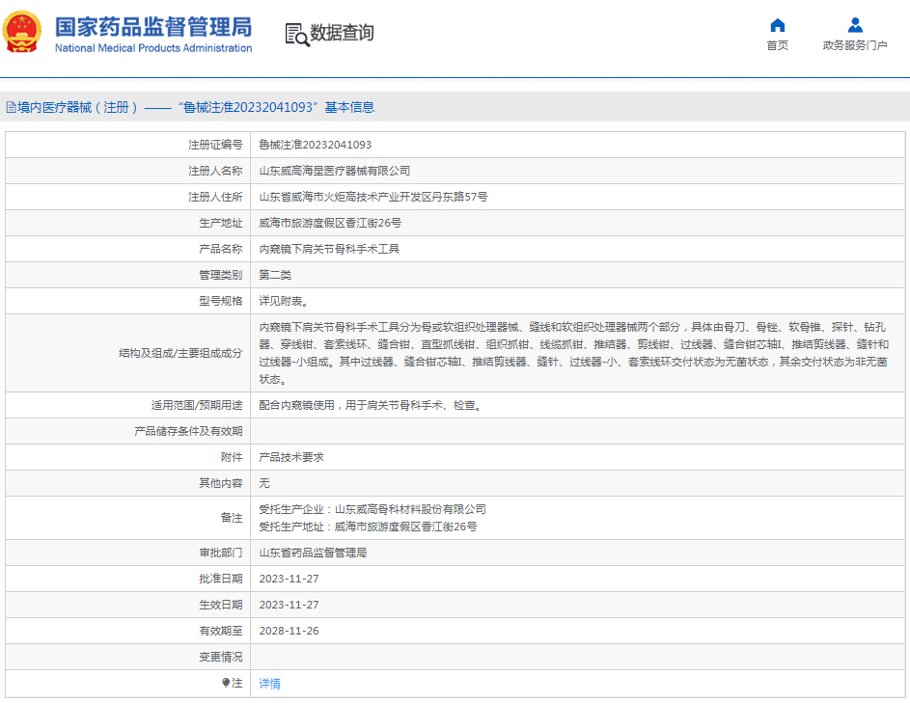Click the 型号规格 row label
Screen dimensions: 910x703
pyautogui.click(x=221, y=301)
